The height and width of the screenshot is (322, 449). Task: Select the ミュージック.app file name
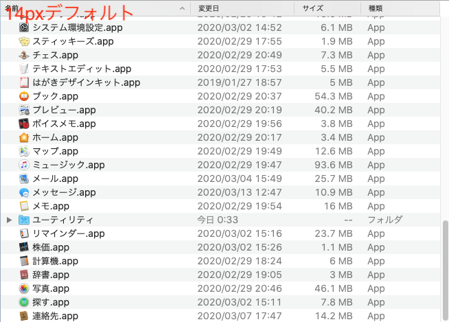coord(69,165)
